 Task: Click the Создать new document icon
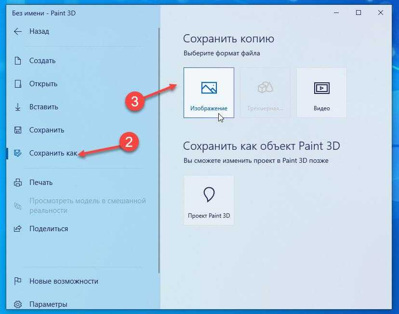(x=18, y=61)
